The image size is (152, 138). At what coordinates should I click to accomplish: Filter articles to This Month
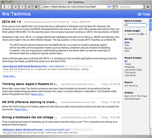click(x=130, y=72)
